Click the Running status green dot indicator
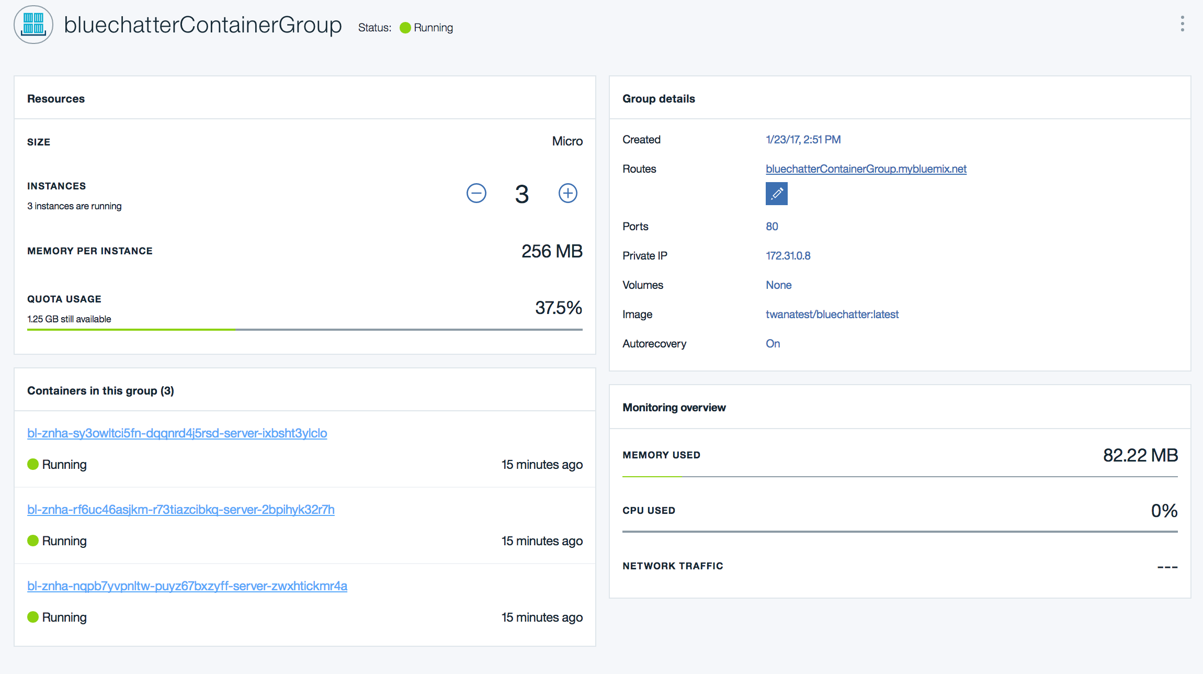The width and height of the screenshot is (1203, 674). 404,27
